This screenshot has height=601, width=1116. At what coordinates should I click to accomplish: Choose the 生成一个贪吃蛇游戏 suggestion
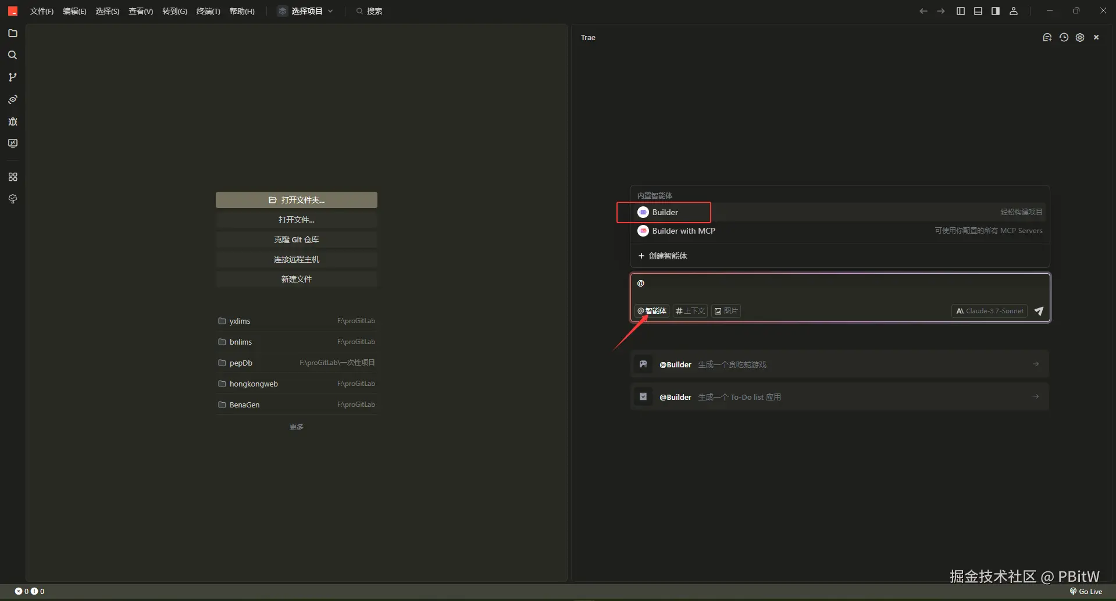pos(840,364)
